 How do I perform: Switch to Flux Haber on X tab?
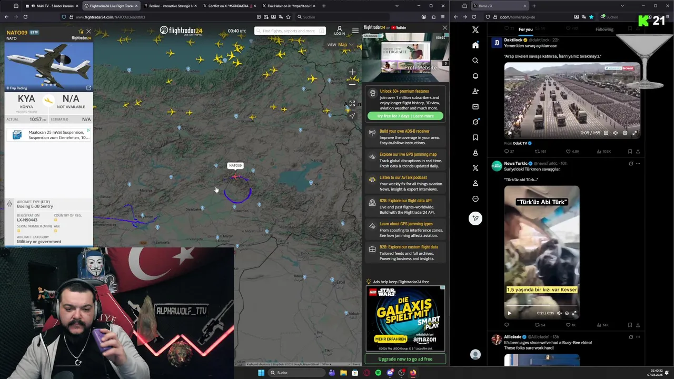click(x=289, y=6)
